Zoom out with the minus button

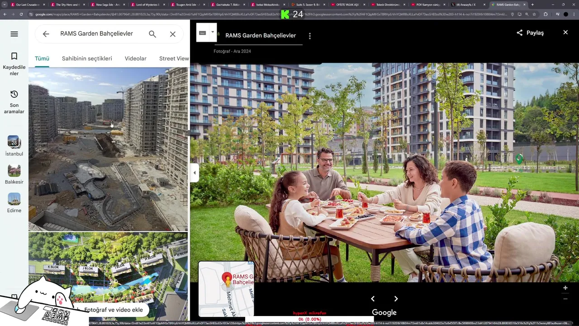[565, 299]
